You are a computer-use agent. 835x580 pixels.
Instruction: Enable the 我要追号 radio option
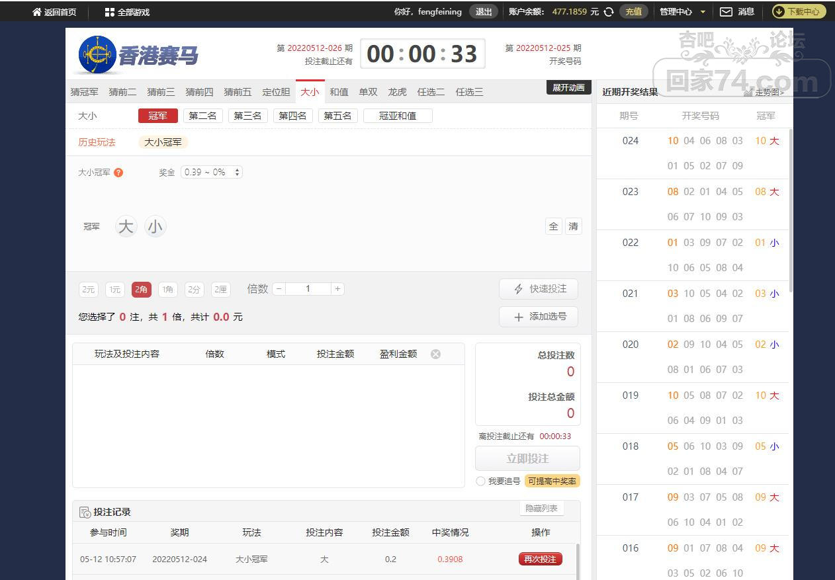click(481, 481)
